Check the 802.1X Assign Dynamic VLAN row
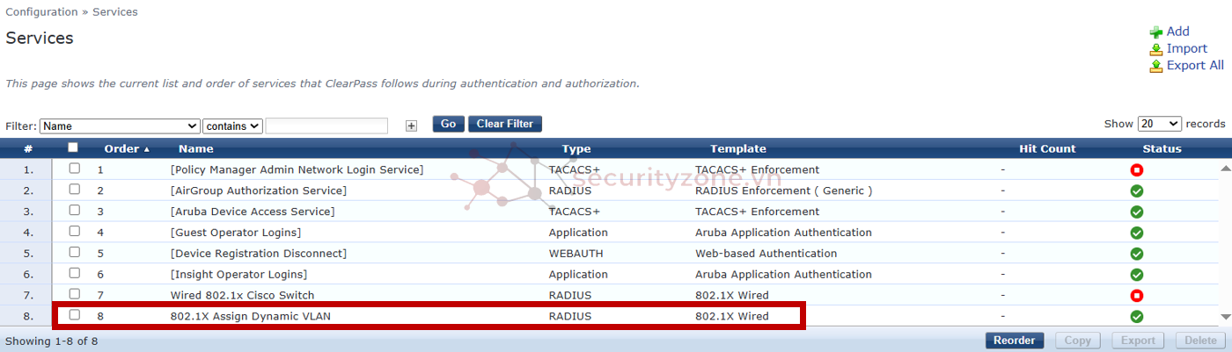The width and height of the screenshot is (1232, 352). [x=75, y=315]
